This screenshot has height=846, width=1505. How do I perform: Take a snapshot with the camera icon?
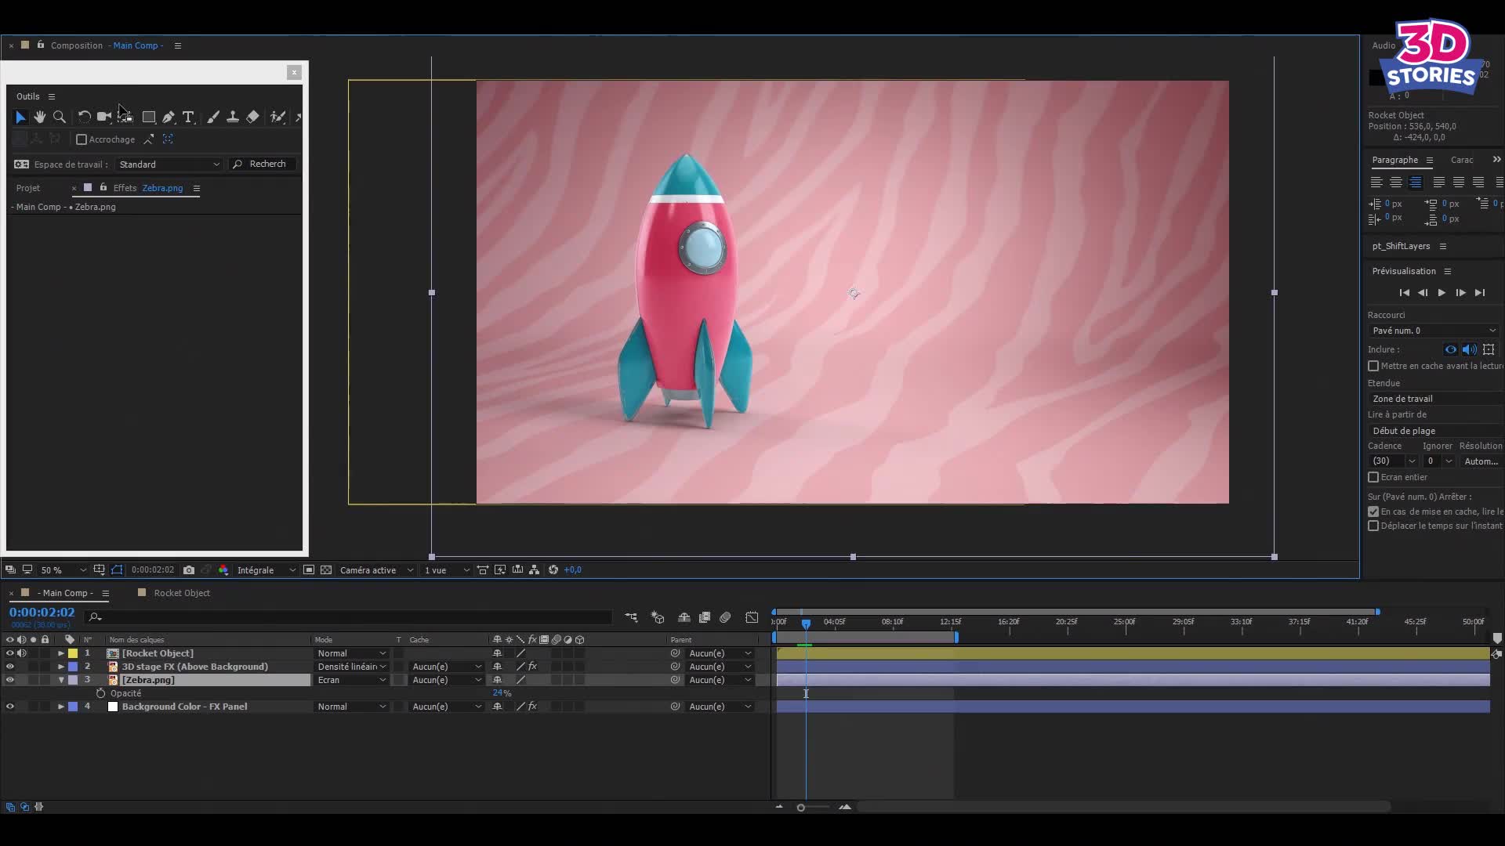(189, 569)
